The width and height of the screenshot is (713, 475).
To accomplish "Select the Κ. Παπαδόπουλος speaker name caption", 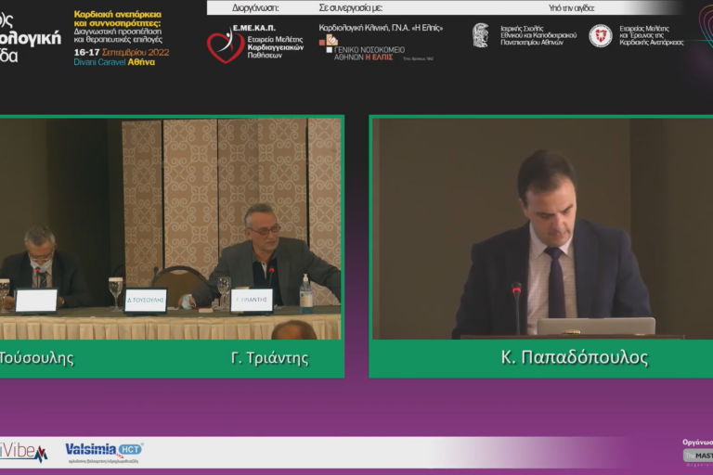I will coord(575,358).
